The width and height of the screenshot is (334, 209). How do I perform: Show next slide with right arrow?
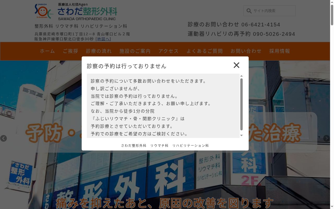326,138
